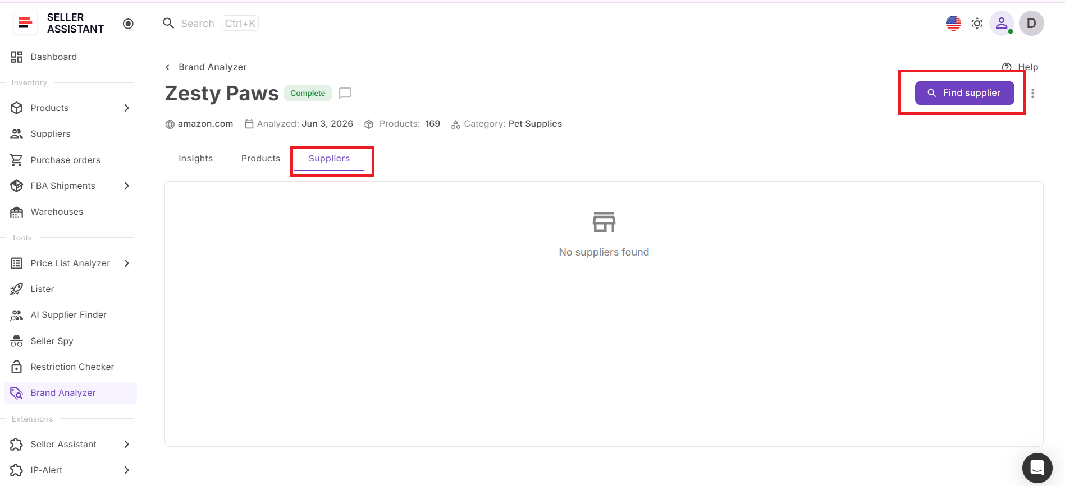Expand the FBA Shipments chevron
1065x486 pixels.
tap(127, 186)
